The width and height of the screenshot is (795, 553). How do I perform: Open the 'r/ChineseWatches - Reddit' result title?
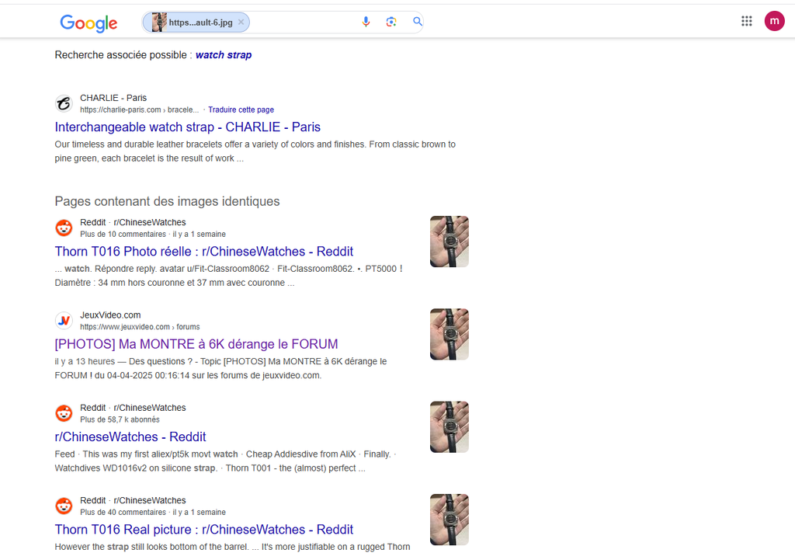click(x=130, y=436)
